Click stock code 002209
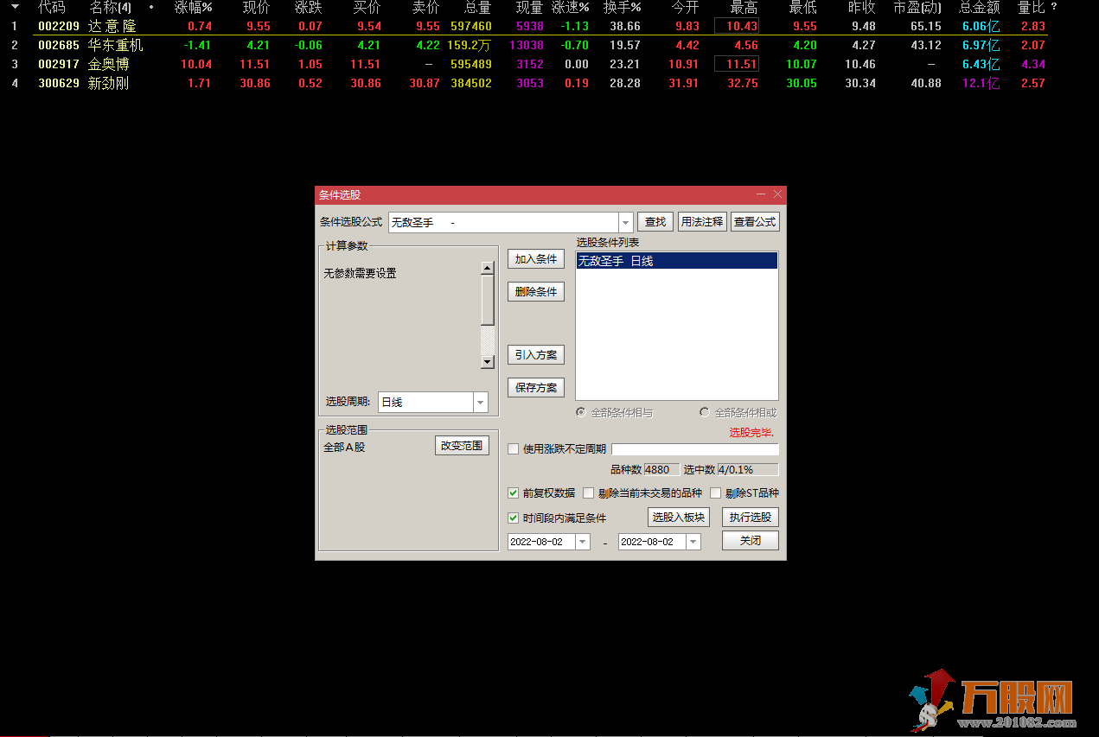Screen dimensions: 1099x737 point(59,26)
